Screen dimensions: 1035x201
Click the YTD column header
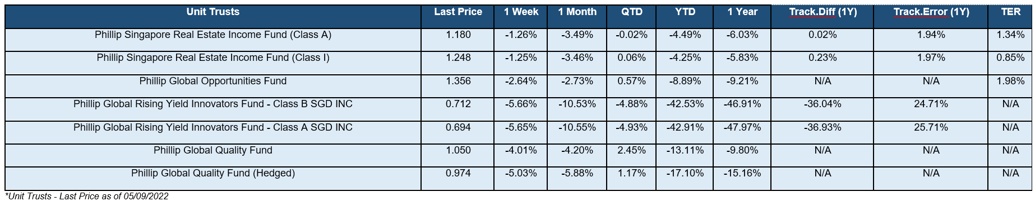point(686,12)
